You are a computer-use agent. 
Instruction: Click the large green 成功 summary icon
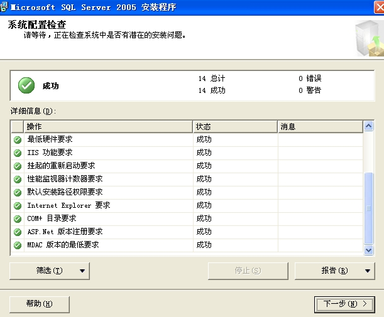26,85
